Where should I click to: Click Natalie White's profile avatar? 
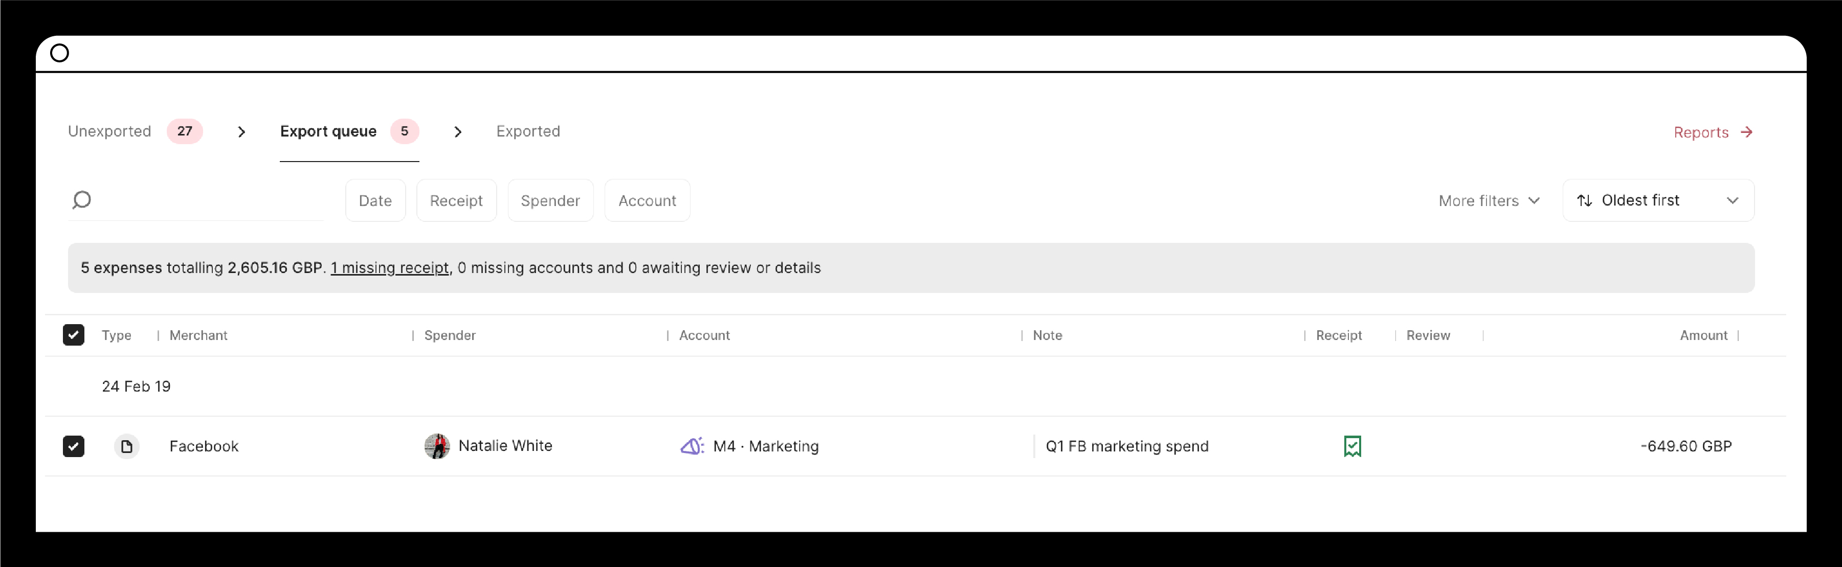pyautogui.click(x=438, y=445)
